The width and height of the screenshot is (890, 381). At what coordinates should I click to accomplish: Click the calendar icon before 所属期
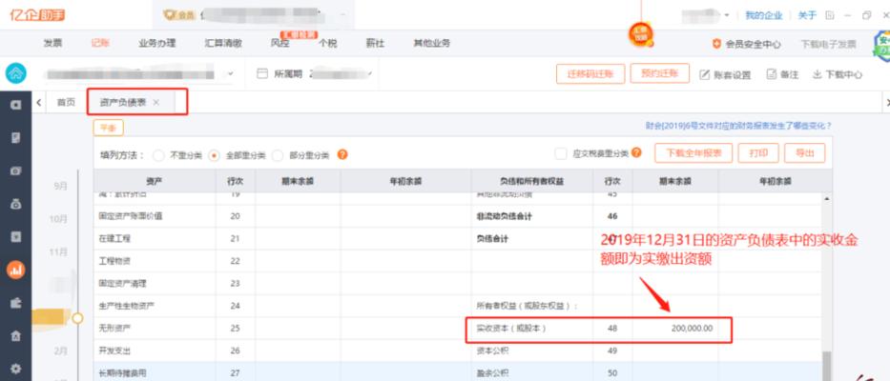point(262,73)
